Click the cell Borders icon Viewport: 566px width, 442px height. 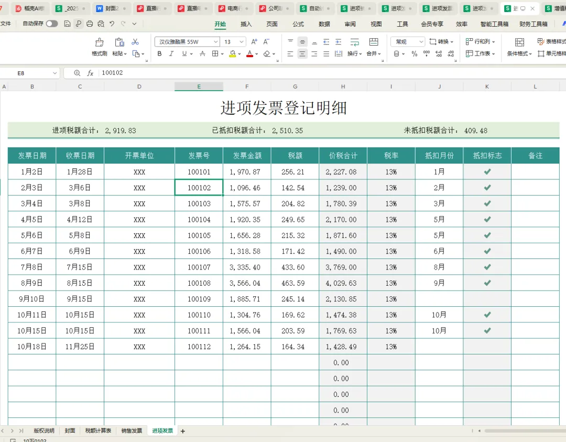[215, 53]
